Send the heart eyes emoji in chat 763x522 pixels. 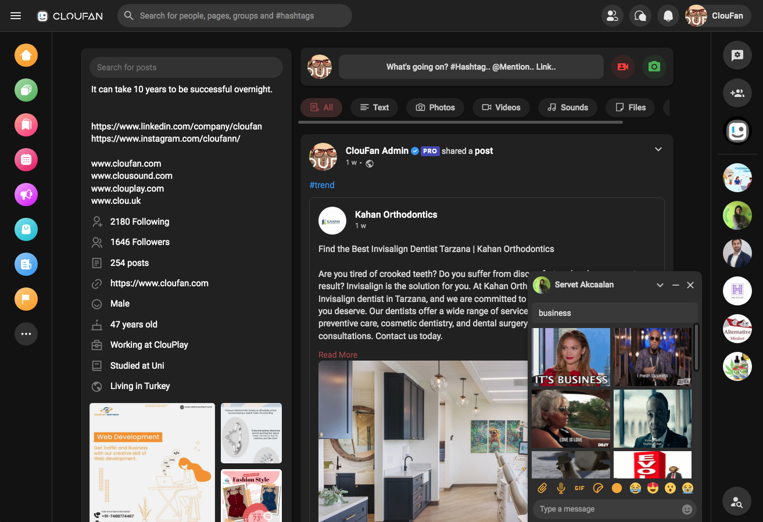pyautogui.click(x=653, y=488)
